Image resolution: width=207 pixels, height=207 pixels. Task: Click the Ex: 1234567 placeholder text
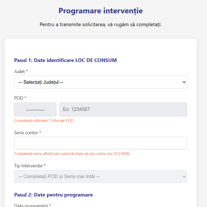tap(76, 109)
